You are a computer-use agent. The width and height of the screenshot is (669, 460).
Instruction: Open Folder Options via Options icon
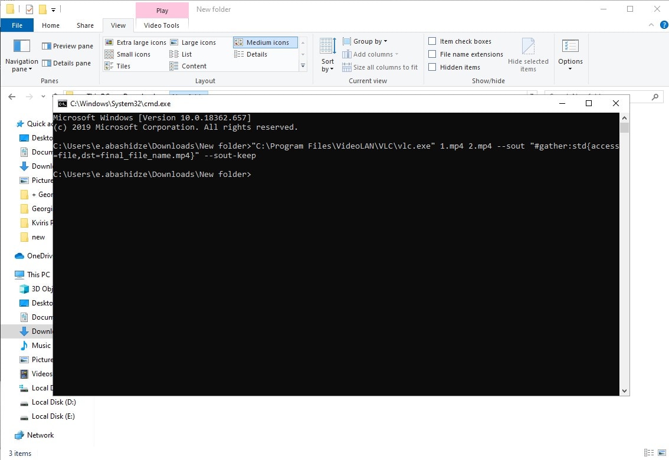coord(570,46)
